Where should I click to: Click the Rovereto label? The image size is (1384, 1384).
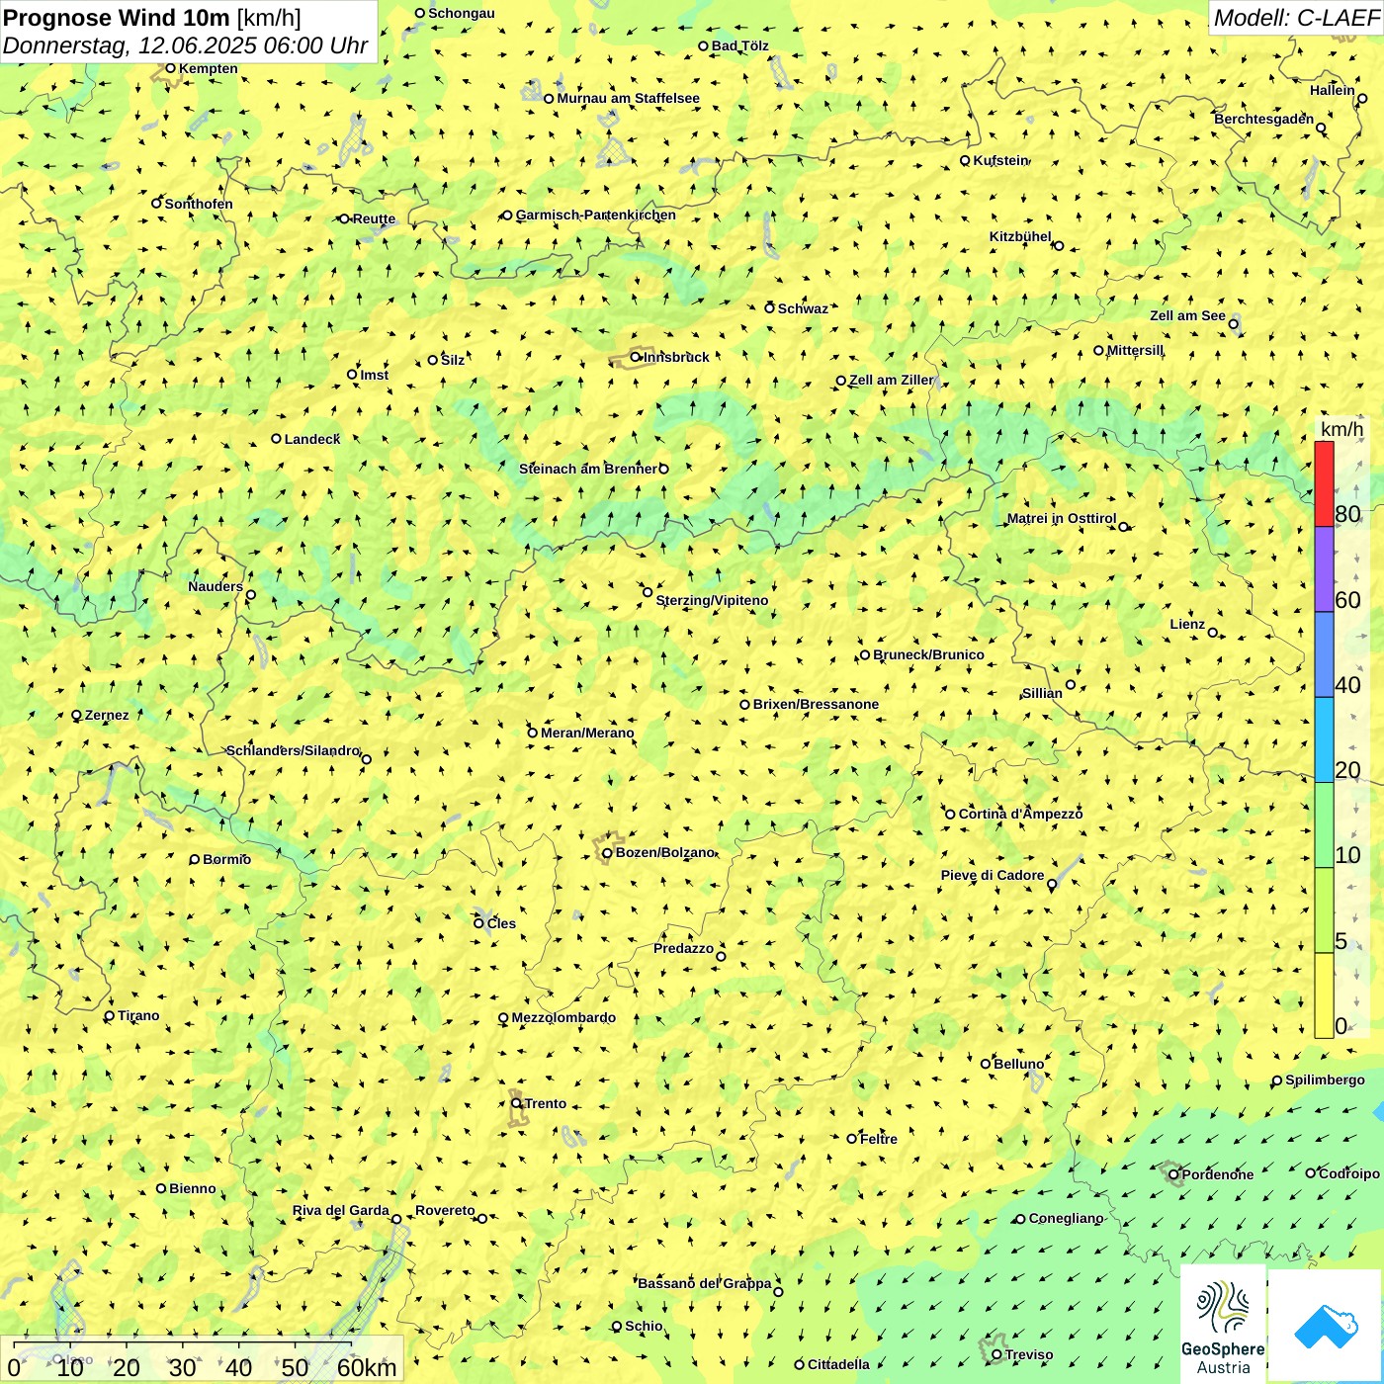[445, 1210]
